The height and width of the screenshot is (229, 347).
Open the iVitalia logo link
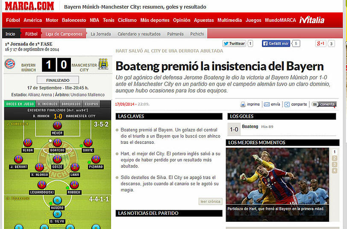tap(312, 20)
